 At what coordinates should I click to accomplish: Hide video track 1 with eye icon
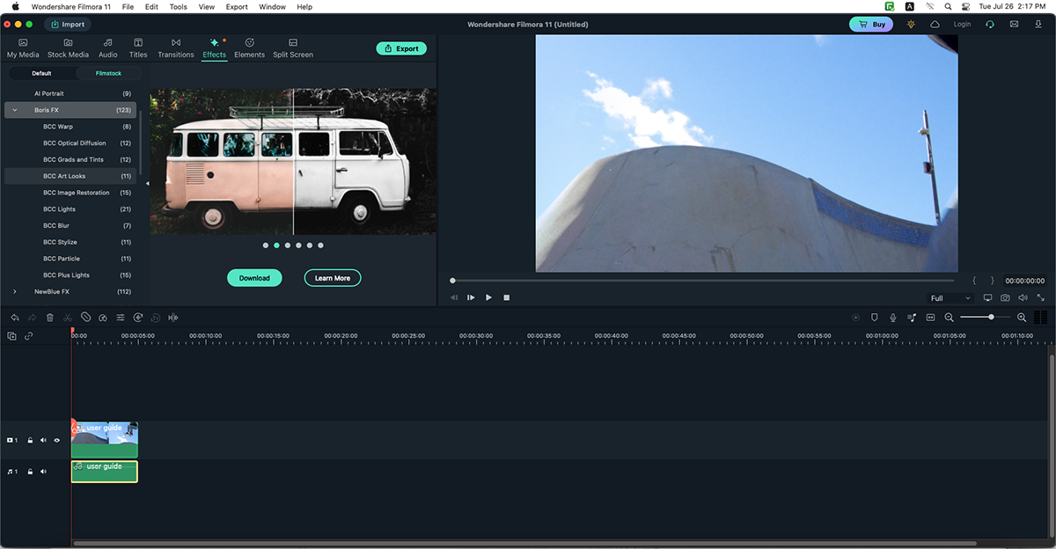(x=57, y=440)
